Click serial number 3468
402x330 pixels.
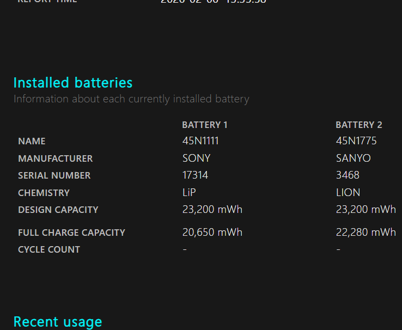[x=348, y=175]
